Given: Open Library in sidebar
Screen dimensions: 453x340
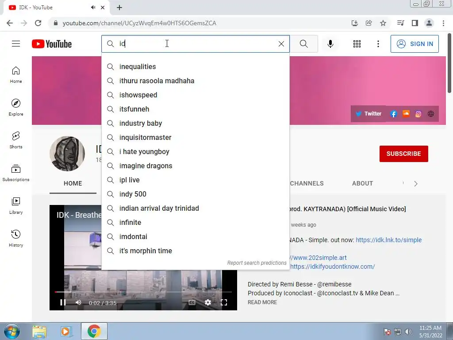Looking at the screenshot, I should (16, 205).
